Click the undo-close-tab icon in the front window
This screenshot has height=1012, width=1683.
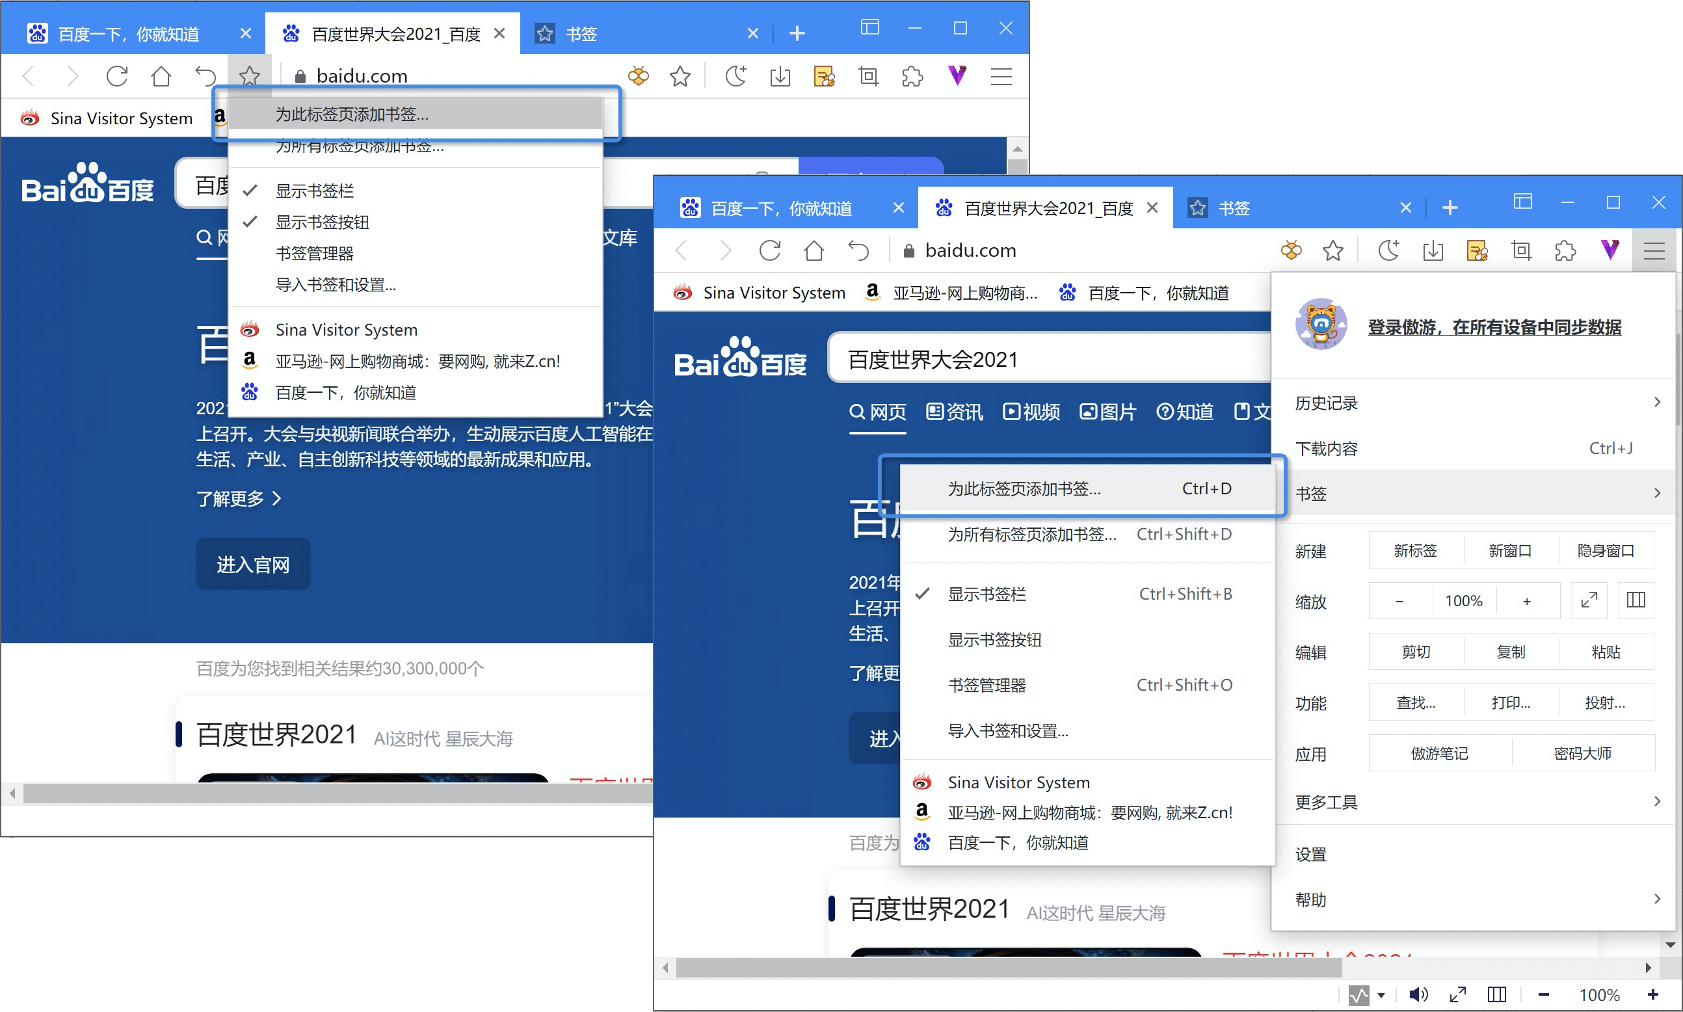click(x=858, y=250)
